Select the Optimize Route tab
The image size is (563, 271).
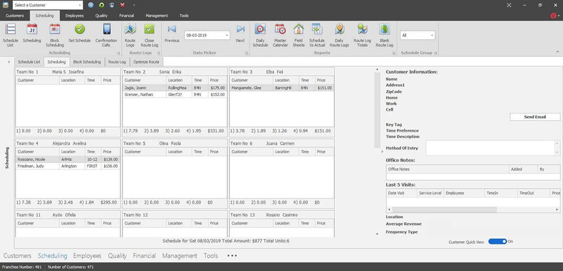146,62
